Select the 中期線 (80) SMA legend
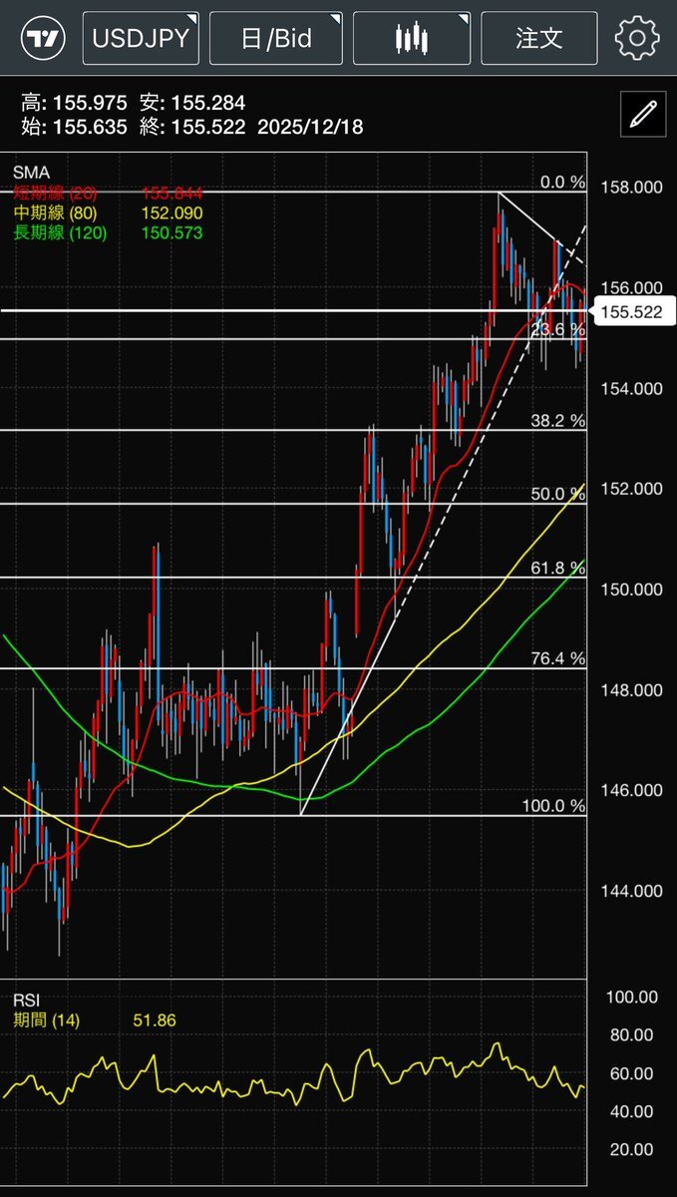The height and width of the screenshot is (1197, 677). point(53,213)
